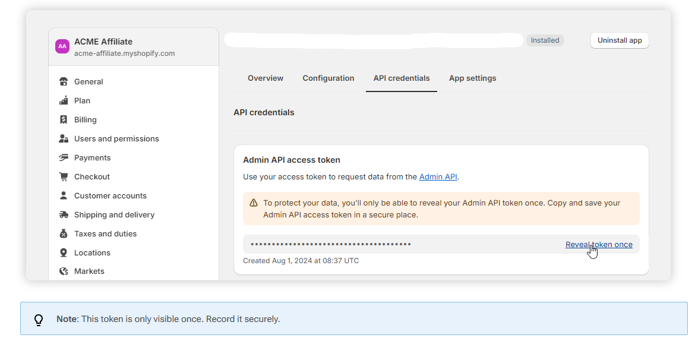This screenshot has width=695, height=341.
Task: Click the Locations pin icon
Action: point(64,253)
